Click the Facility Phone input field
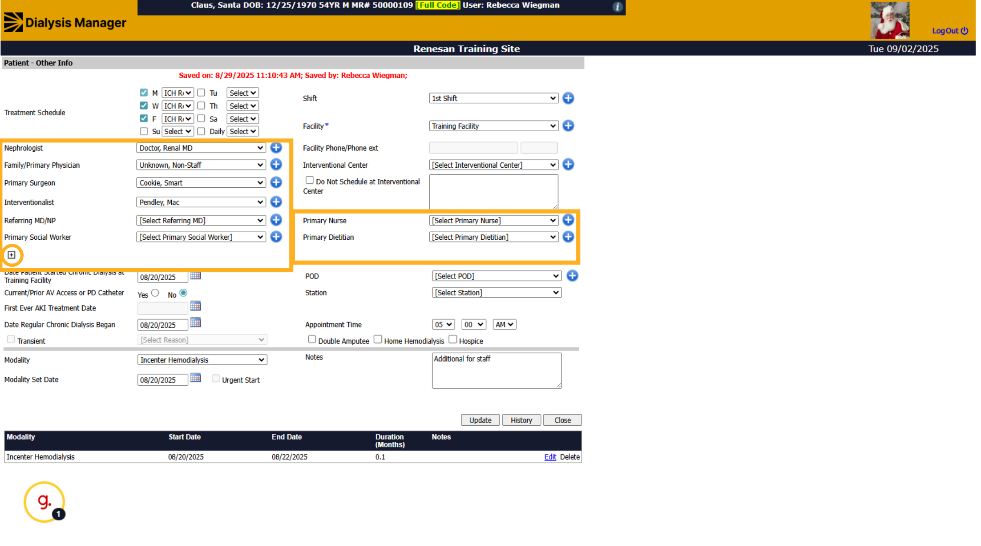981x546 pixels. coord(473,148)
